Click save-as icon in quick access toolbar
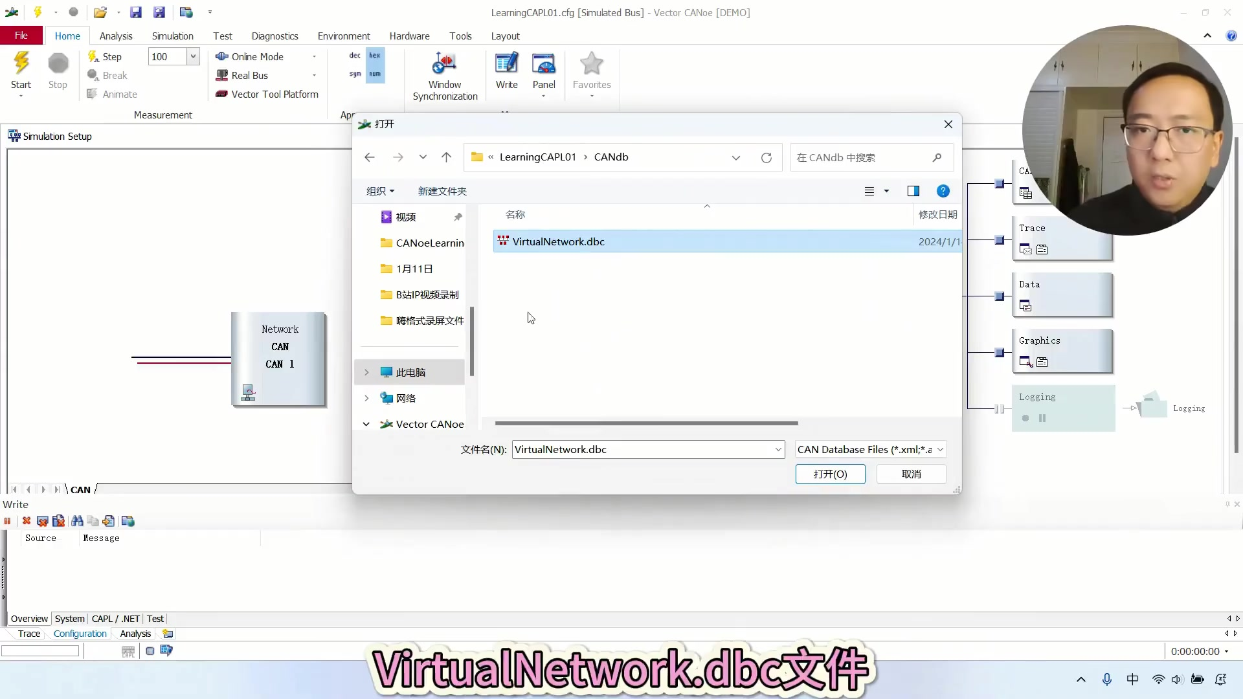 pos(159,12)
